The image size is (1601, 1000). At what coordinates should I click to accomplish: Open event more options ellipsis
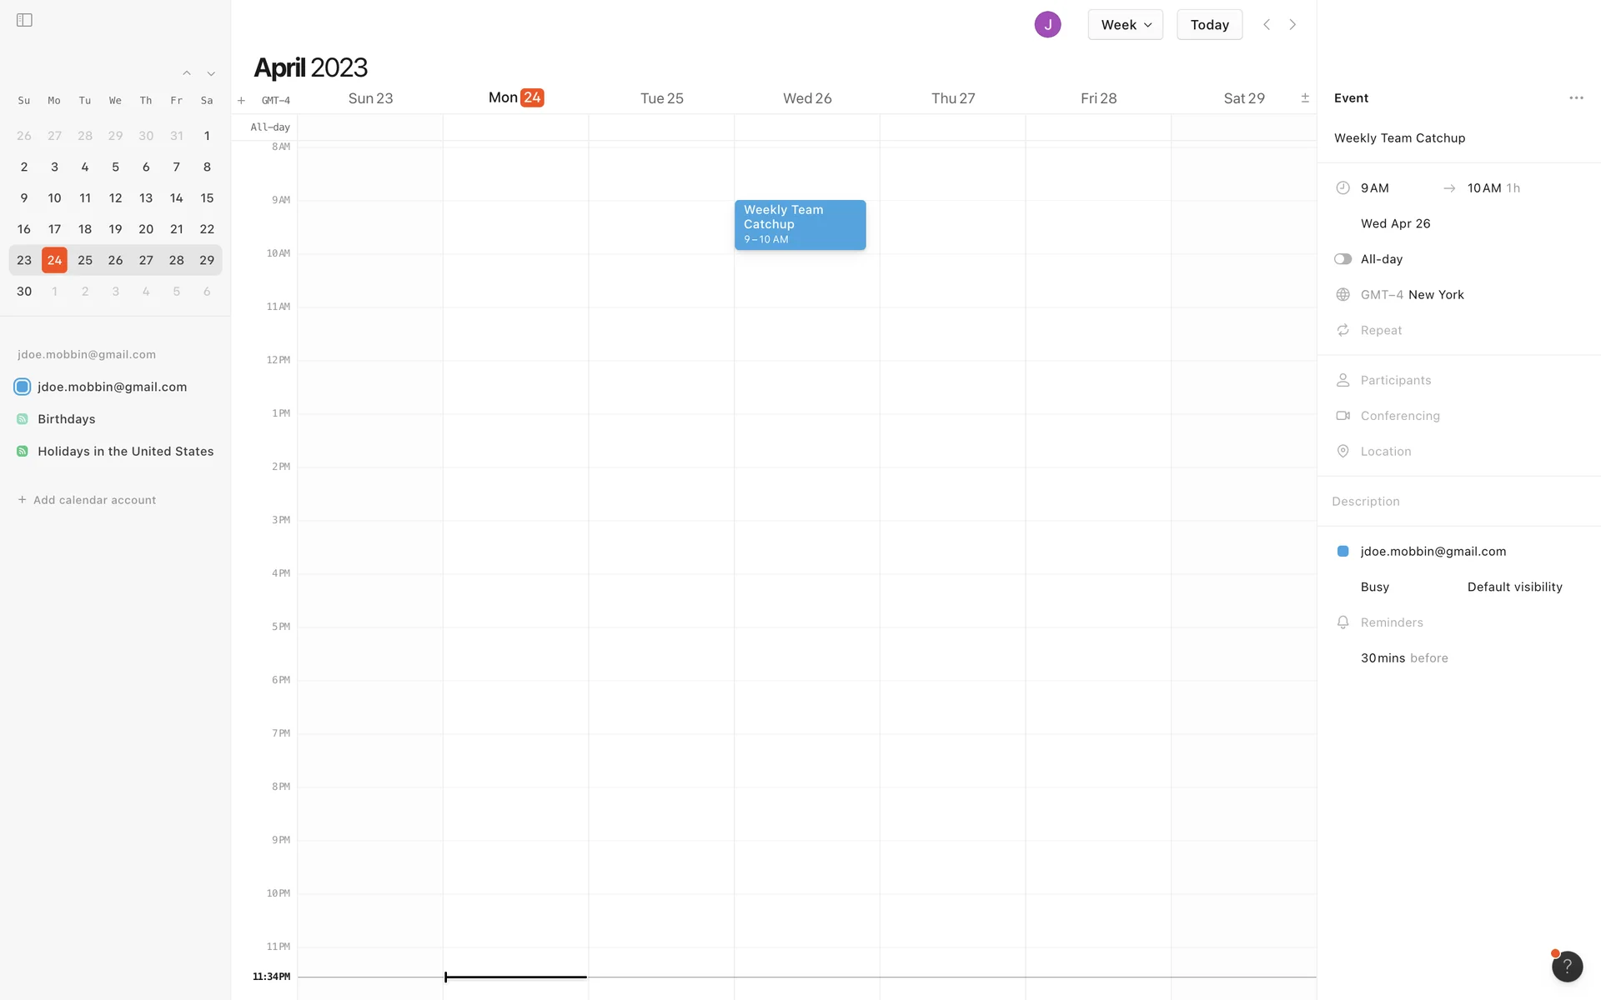coord(1576,97)
